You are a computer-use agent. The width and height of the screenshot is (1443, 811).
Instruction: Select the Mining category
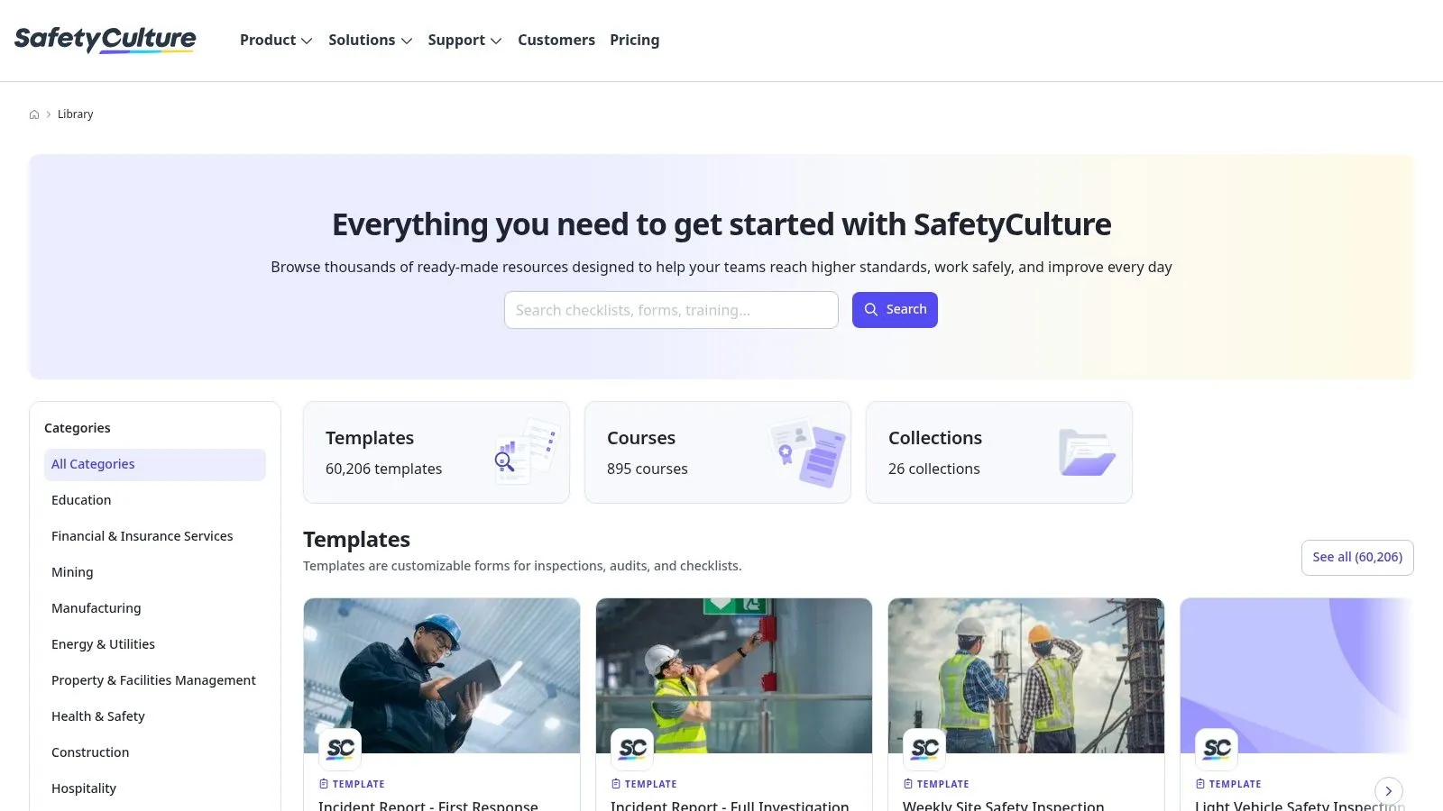[155, 572]
